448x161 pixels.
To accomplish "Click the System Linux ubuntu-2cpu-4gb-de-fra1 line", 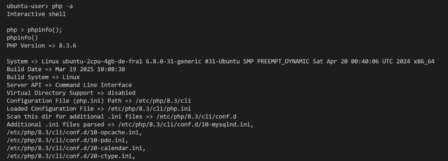I will (x=220, y=61).
